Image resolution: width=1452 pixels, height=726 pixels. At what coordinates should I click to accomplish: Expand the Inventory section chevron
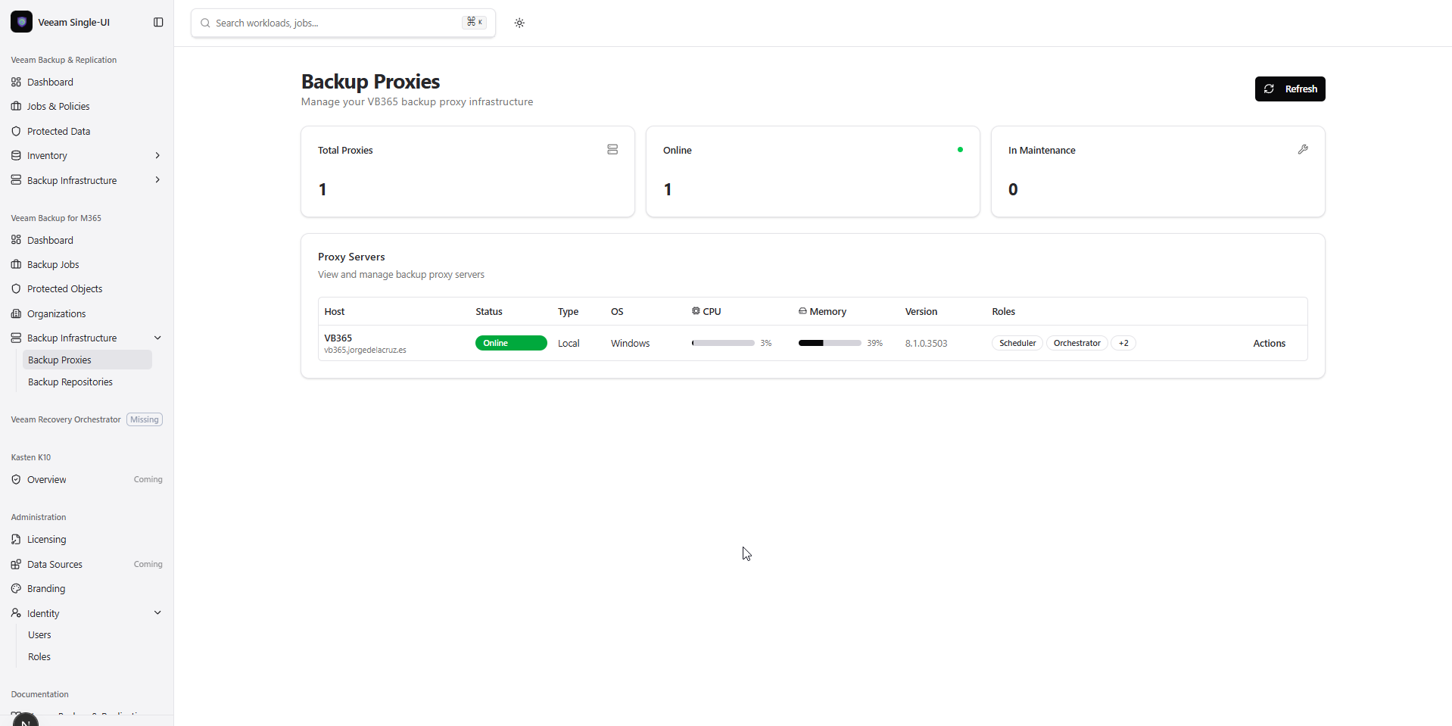coord(157,155)
